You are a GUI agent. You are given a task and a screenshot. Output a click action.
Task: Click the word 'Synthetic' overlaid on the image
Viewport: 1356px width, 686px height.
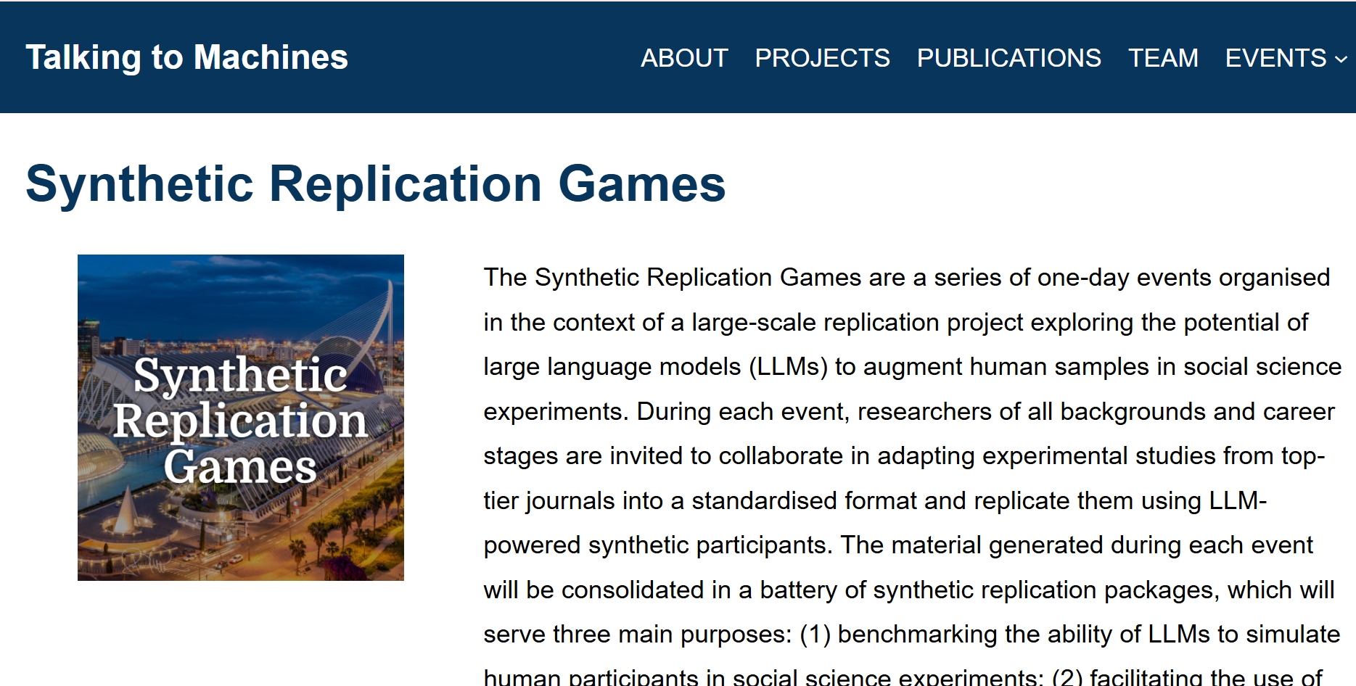240,375
